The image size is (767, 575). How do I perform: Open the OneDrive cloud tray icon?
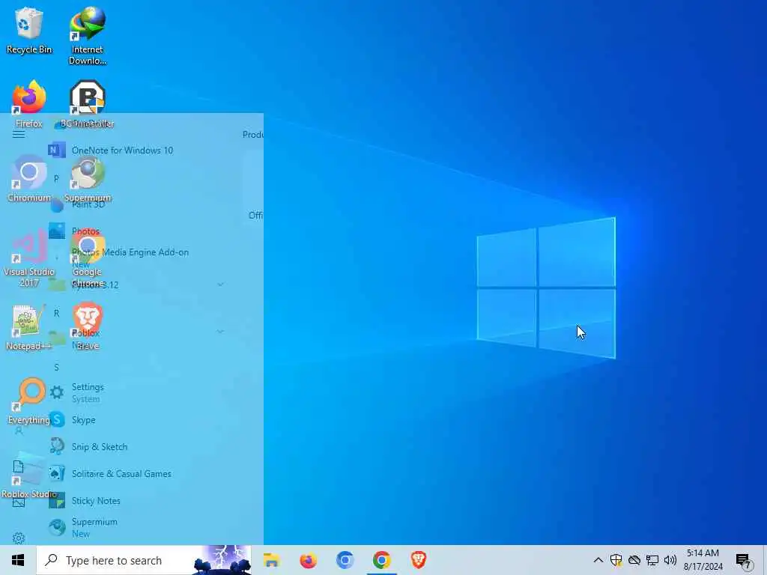(634, 560)
